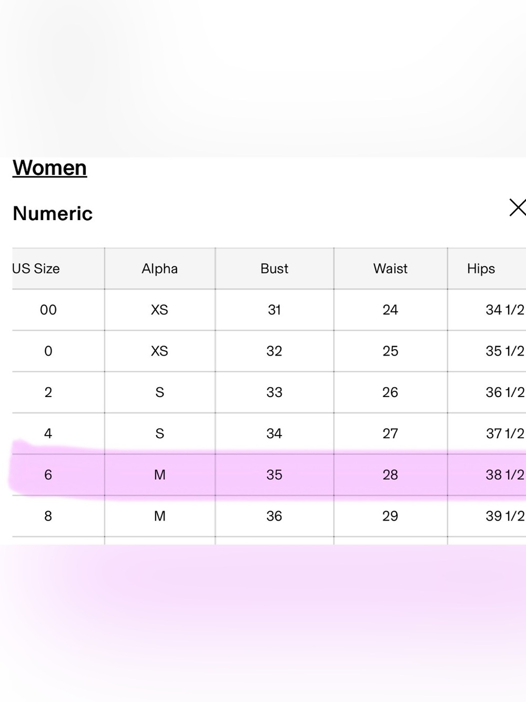Select bust value 34

[275, 433]
